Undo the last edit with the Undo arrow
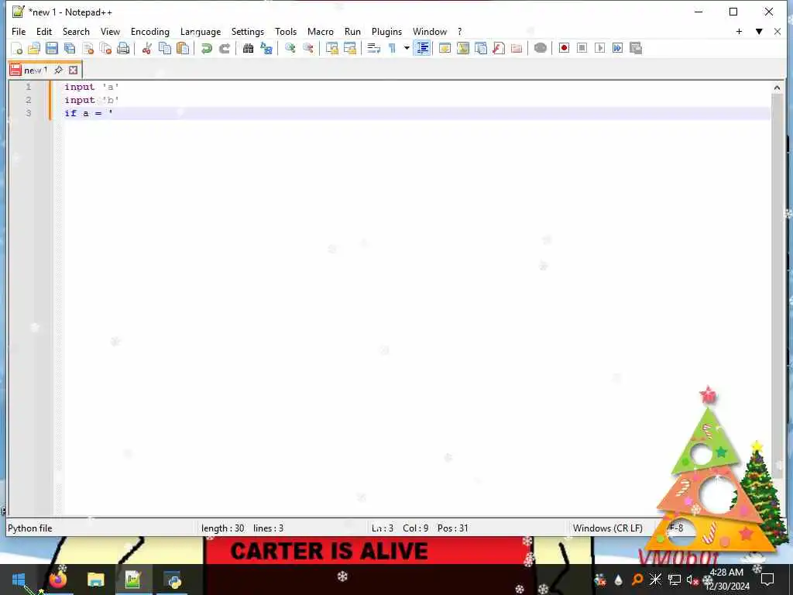Image resolution: width=793 pixels, height=595 pixels. [x=206, y=48]
